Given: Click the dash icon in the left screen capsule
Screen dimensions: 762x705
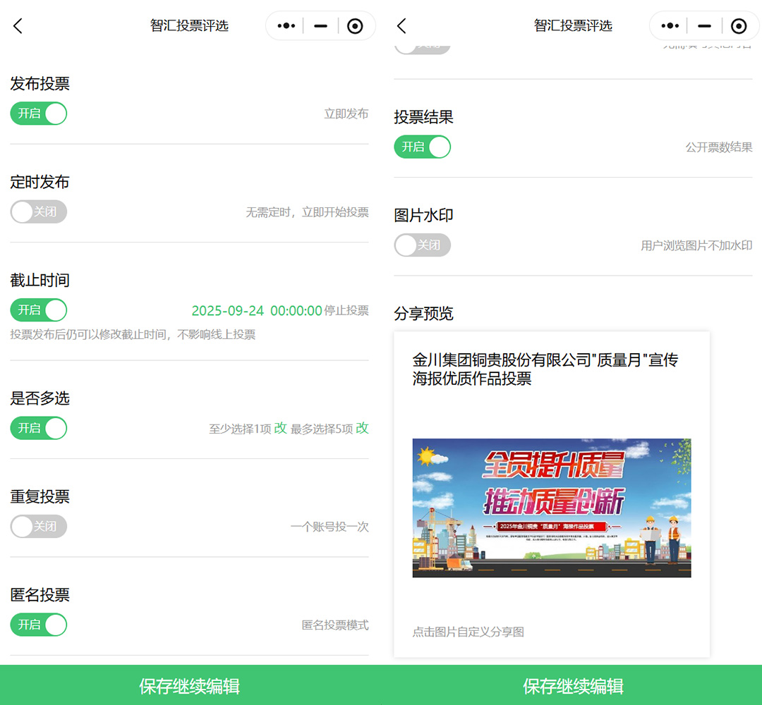Looking at the screenshot, I should pos(320,26).
